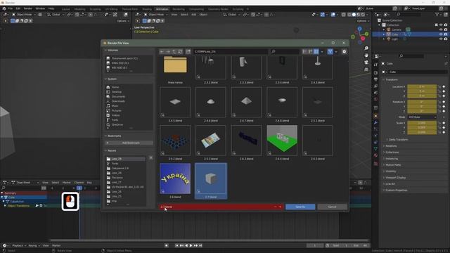
Task: Collapse the Volumes panel in file browser
Action: [105, 50]
